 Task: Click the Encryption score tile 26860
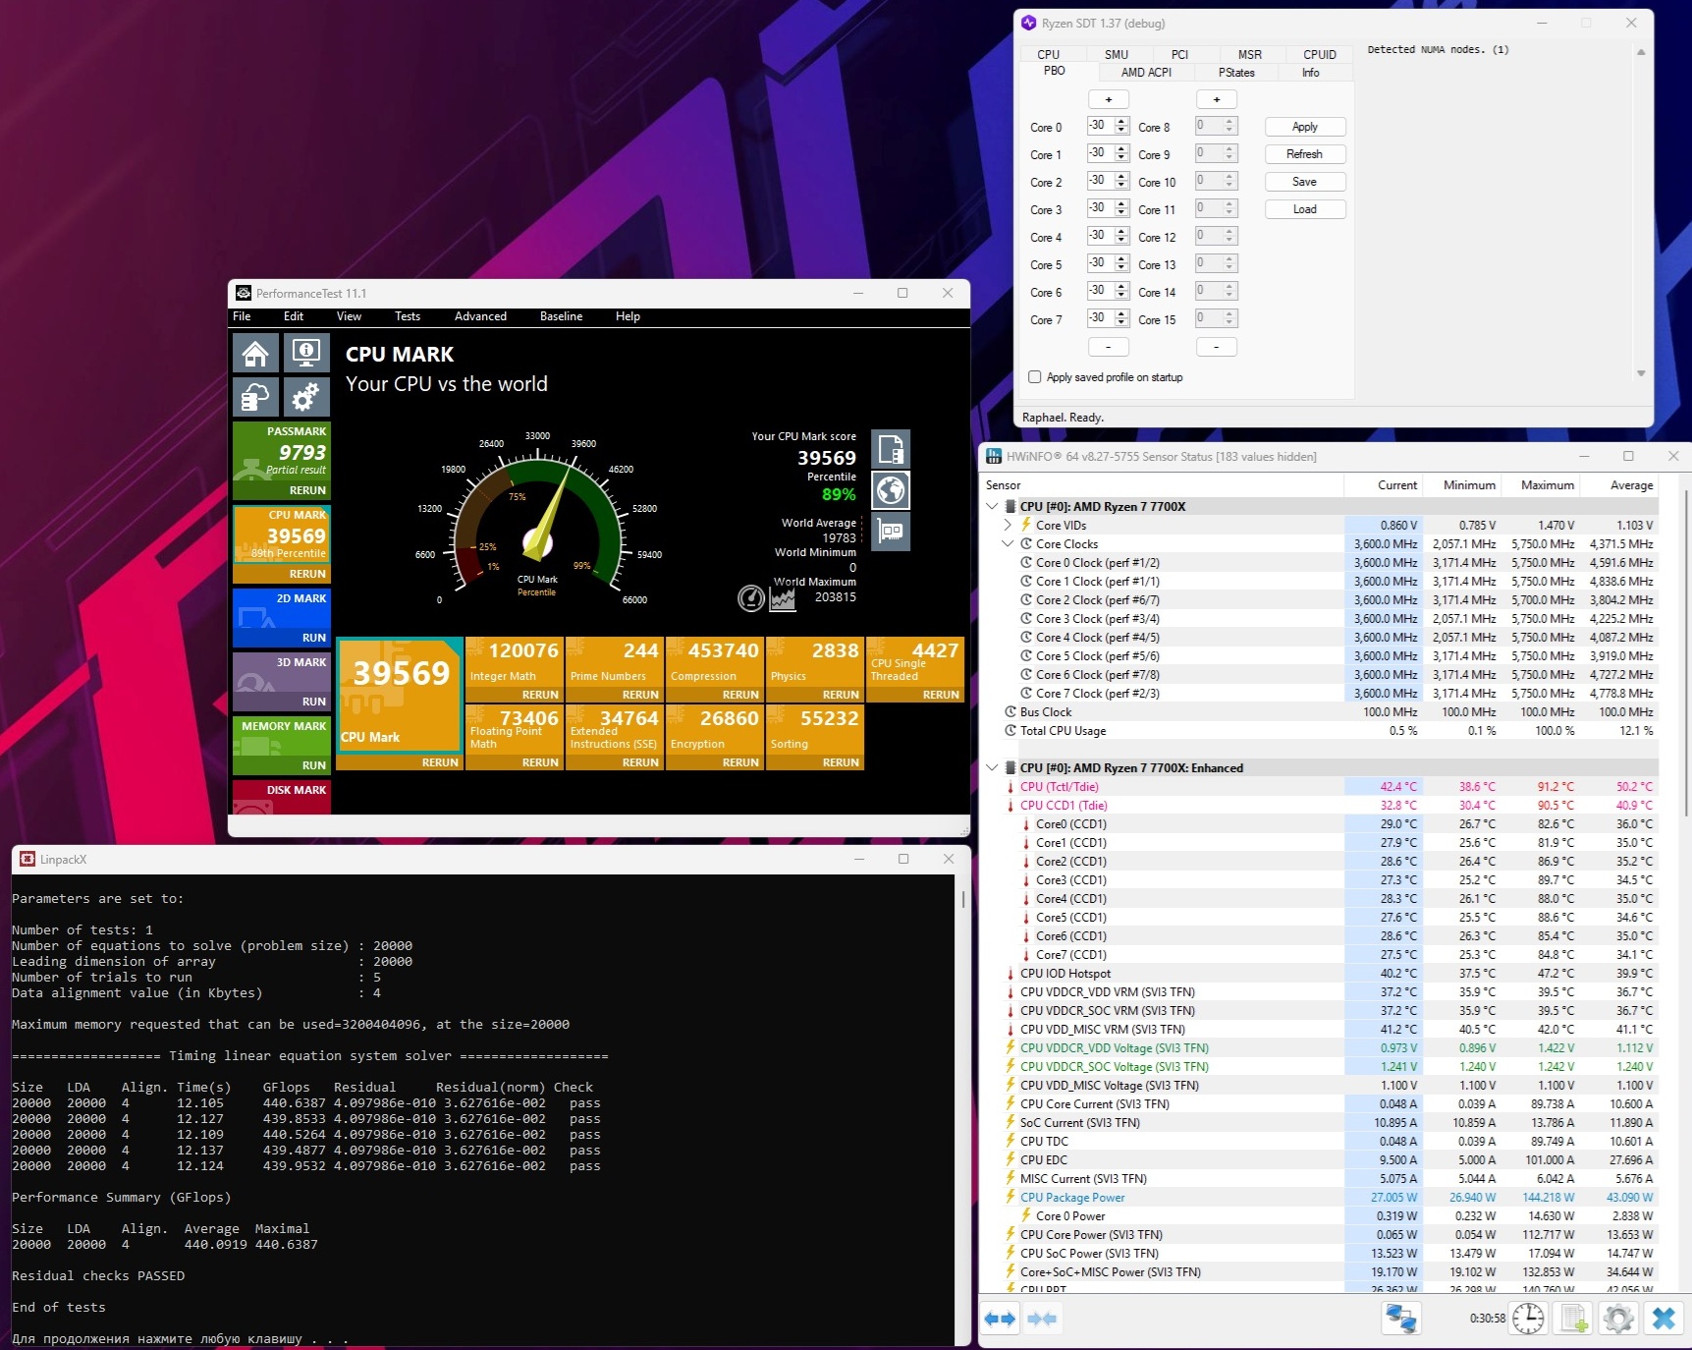pyautogui.click(x=715, y=737)
